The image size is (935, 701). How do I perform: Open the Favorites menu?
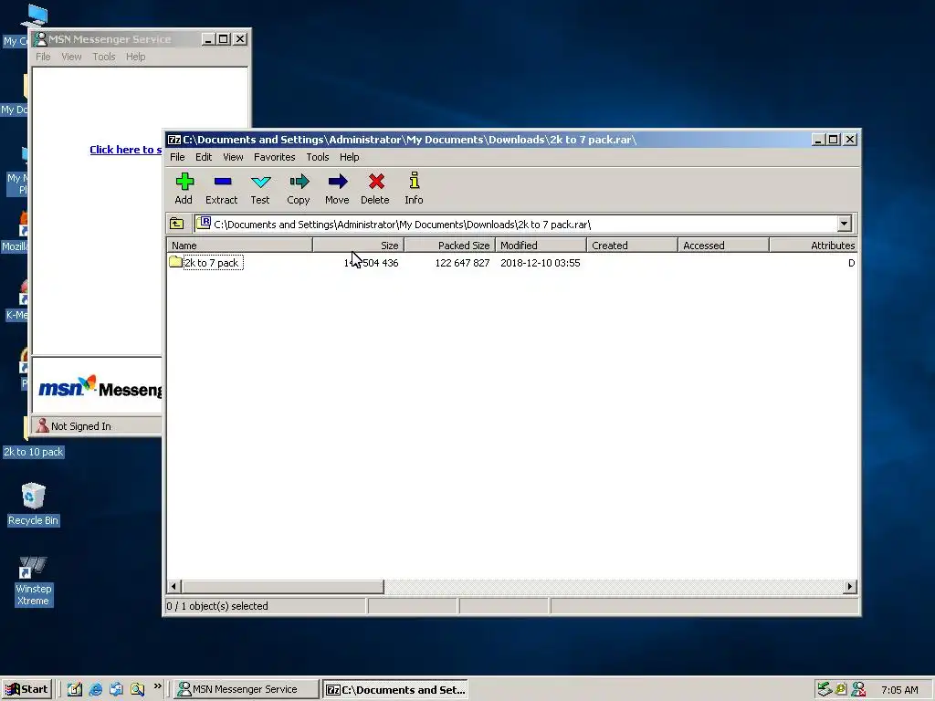274,157
